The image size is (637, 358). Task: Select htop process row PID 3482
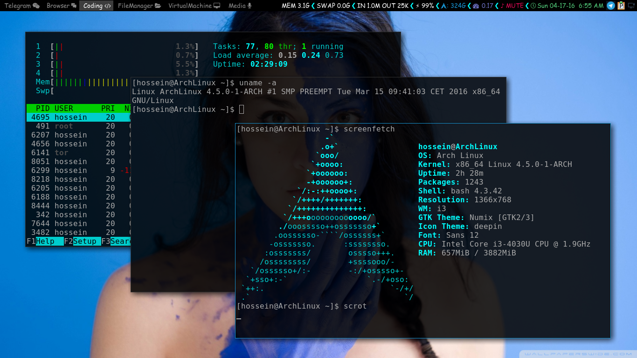click(x=78, y=232)
